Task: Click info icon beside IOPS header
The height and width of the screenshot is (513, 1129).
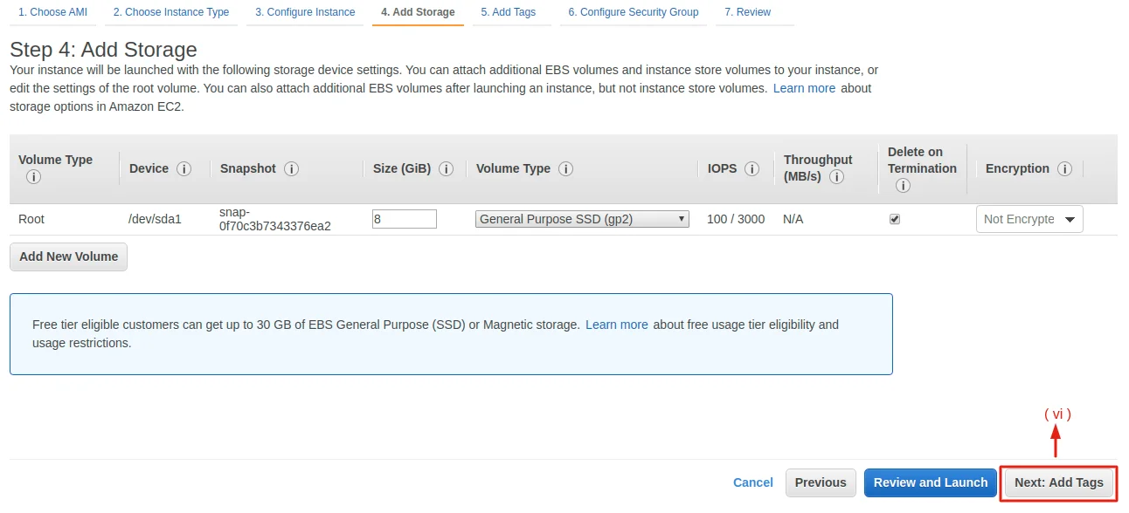Action: point(752,169)
